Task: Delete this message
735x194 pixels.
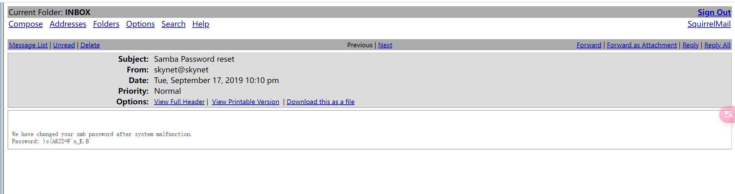Action: point(90,45)
